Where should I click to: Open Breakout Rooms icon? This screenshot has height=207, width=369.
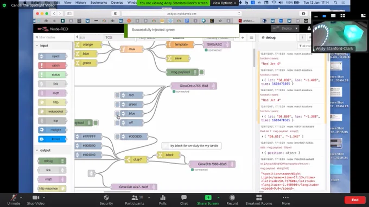pyautogui.click(x=259, y=198)
